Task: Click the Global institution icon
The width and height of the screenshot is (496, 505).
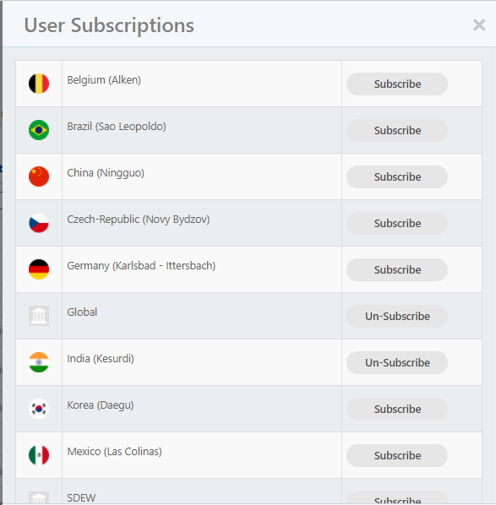Action: [x=39, y=316]
